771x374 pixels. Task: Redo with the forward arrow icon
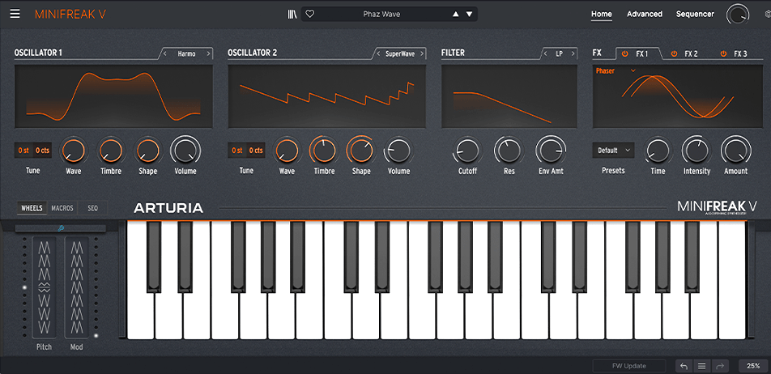pyautogui.click(x=720, y=366)
